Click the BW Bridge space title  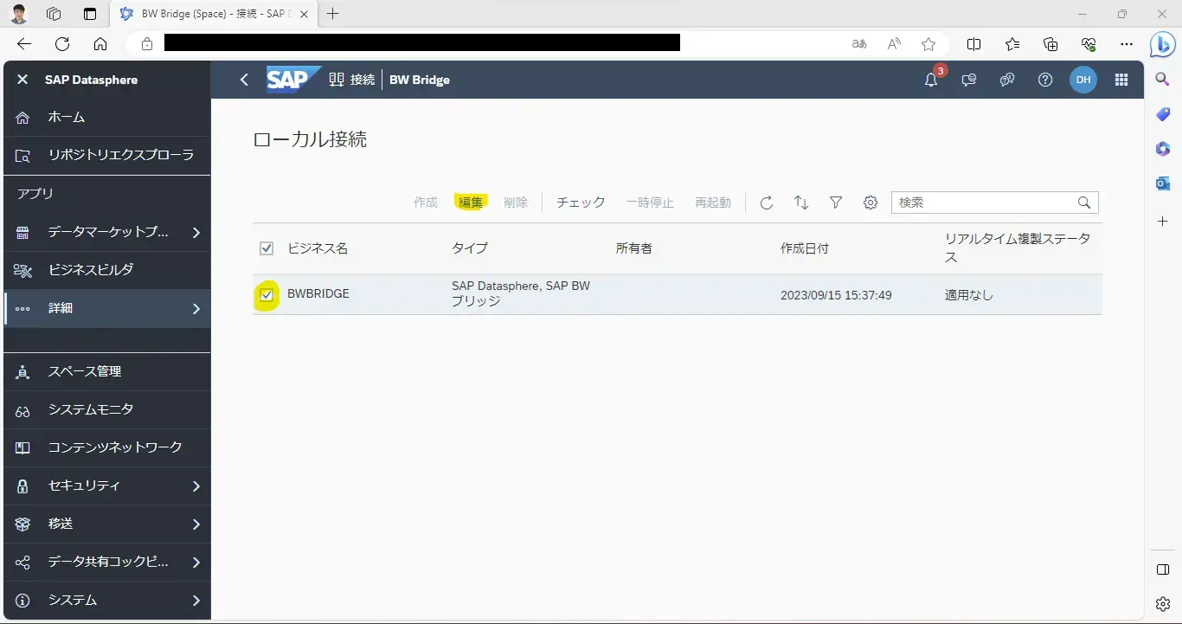[x=420, y=80]
